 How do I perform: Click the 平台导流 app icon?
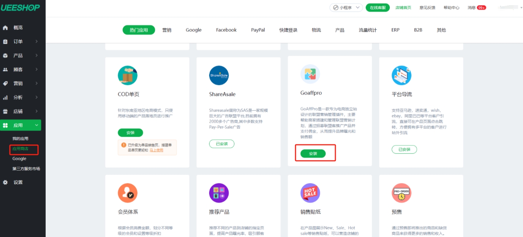coord(402,75)
